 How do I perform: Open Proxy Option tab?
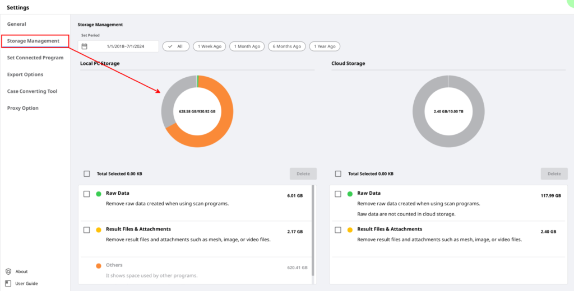pos(22,108)
